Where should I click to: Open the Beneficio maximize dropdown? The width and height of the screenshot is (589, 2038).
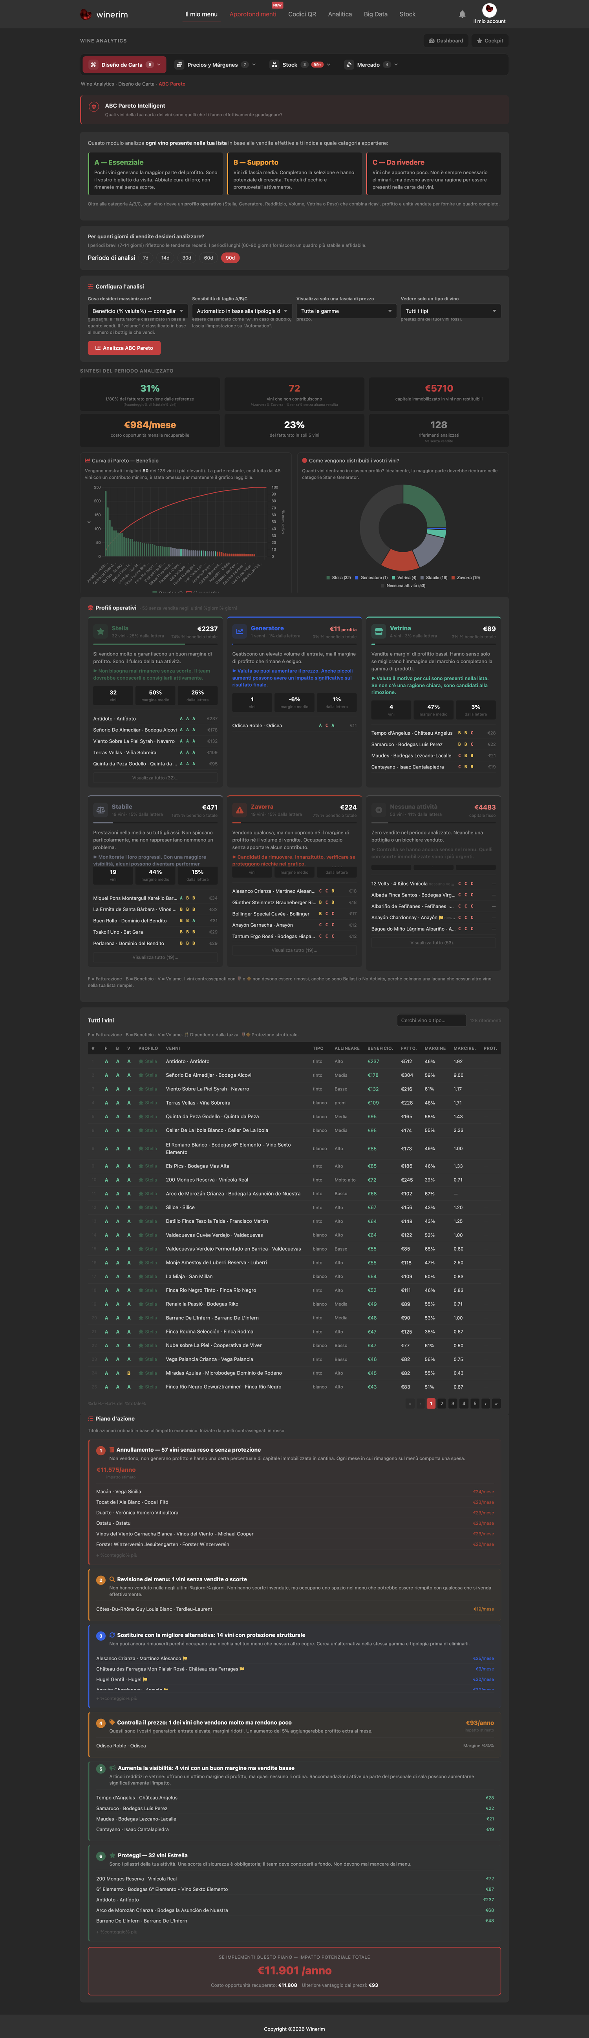137,311
